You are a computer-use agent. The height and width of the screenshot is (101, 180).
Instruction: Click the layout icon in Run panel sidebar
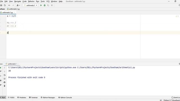(x=1, y=81)
